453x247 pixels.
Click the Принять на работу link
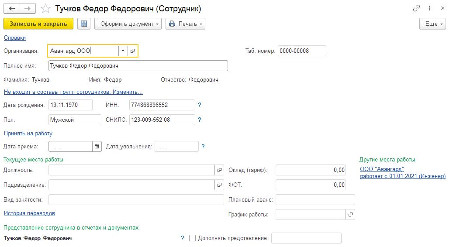[x=28, y=134]
